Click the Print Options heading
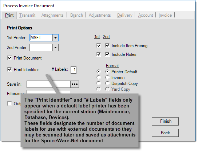Viewport: 198px width, 151px height. click(20, 28)
